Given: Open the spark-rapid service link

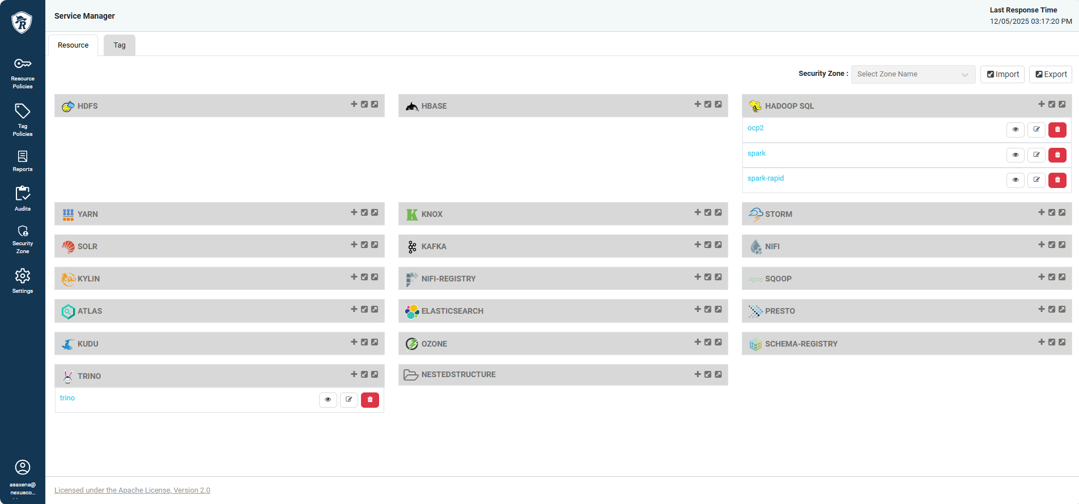Looking at the screenshot, I should point(766,178).
